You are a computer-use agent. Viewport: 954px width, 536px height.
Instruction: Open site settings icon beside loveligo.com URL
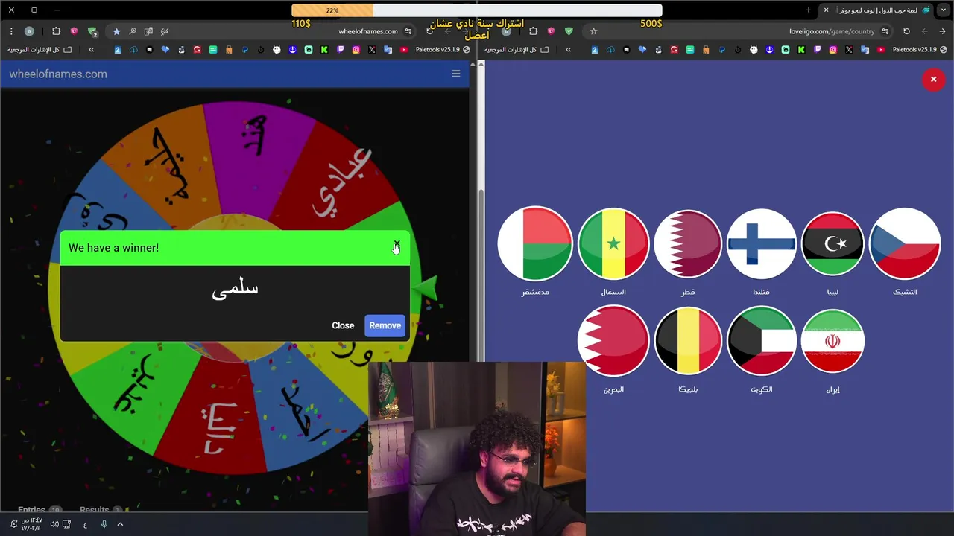[885, 31]
